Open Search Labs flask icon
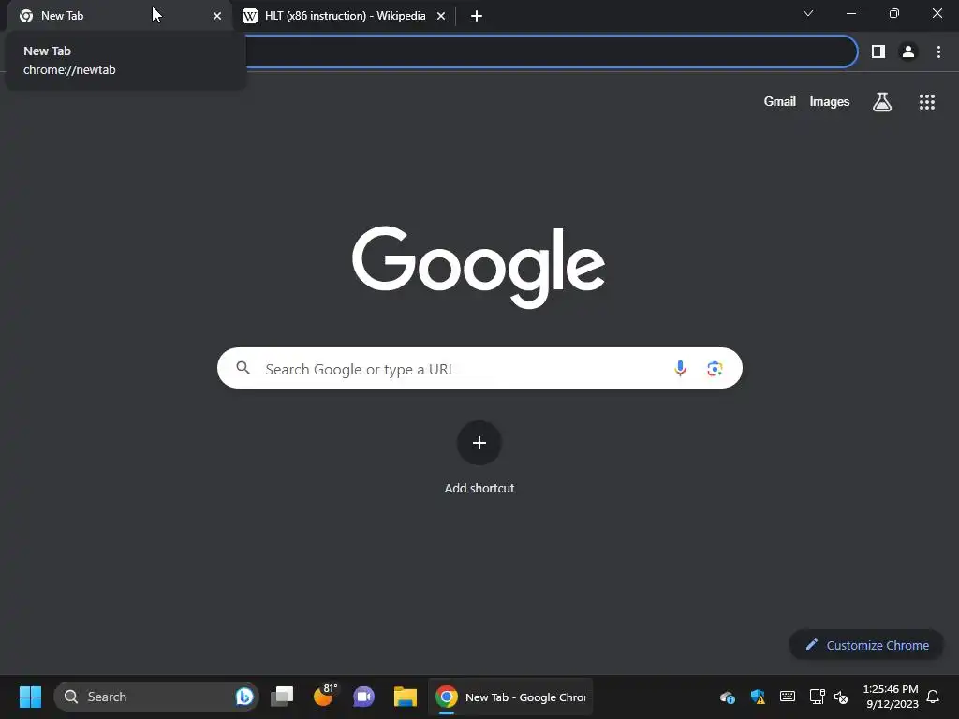 point(882,101)
